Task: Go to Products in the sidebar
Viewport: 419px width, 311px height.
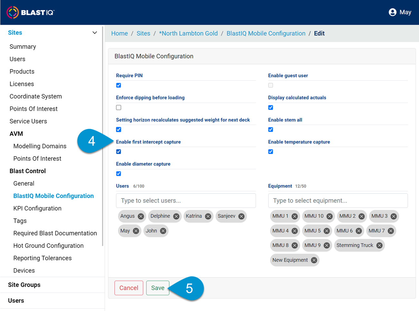Action: pos(22,71)
